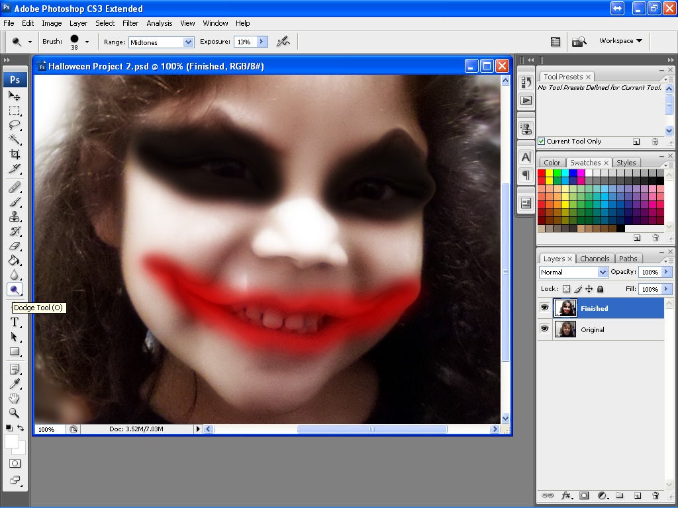678x508 pixels.
Task: Open the Filter menu
Action: [x=130, y=23]
